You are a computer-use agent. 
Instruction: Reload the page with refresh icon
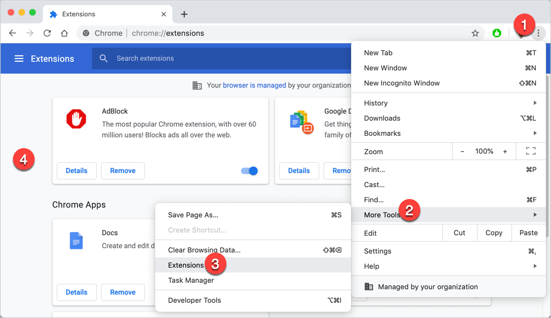tap(47, 33)
